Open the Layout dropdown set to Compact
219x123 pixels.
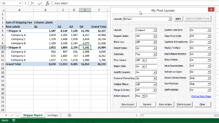[155, 30]
